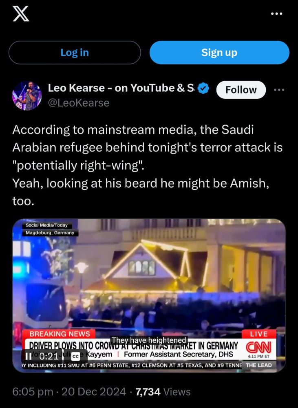Pause the video playback
The image size is (298, 408).
click(28, 356)
